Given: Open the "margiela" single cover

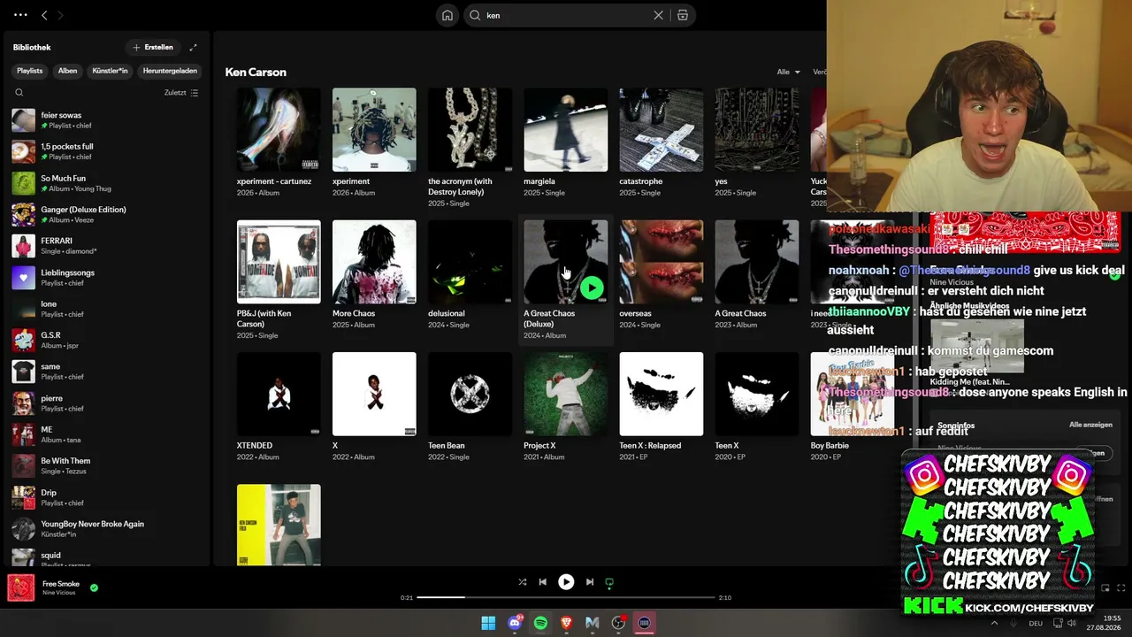Looking at the screenshot, I should pos(565,129).
